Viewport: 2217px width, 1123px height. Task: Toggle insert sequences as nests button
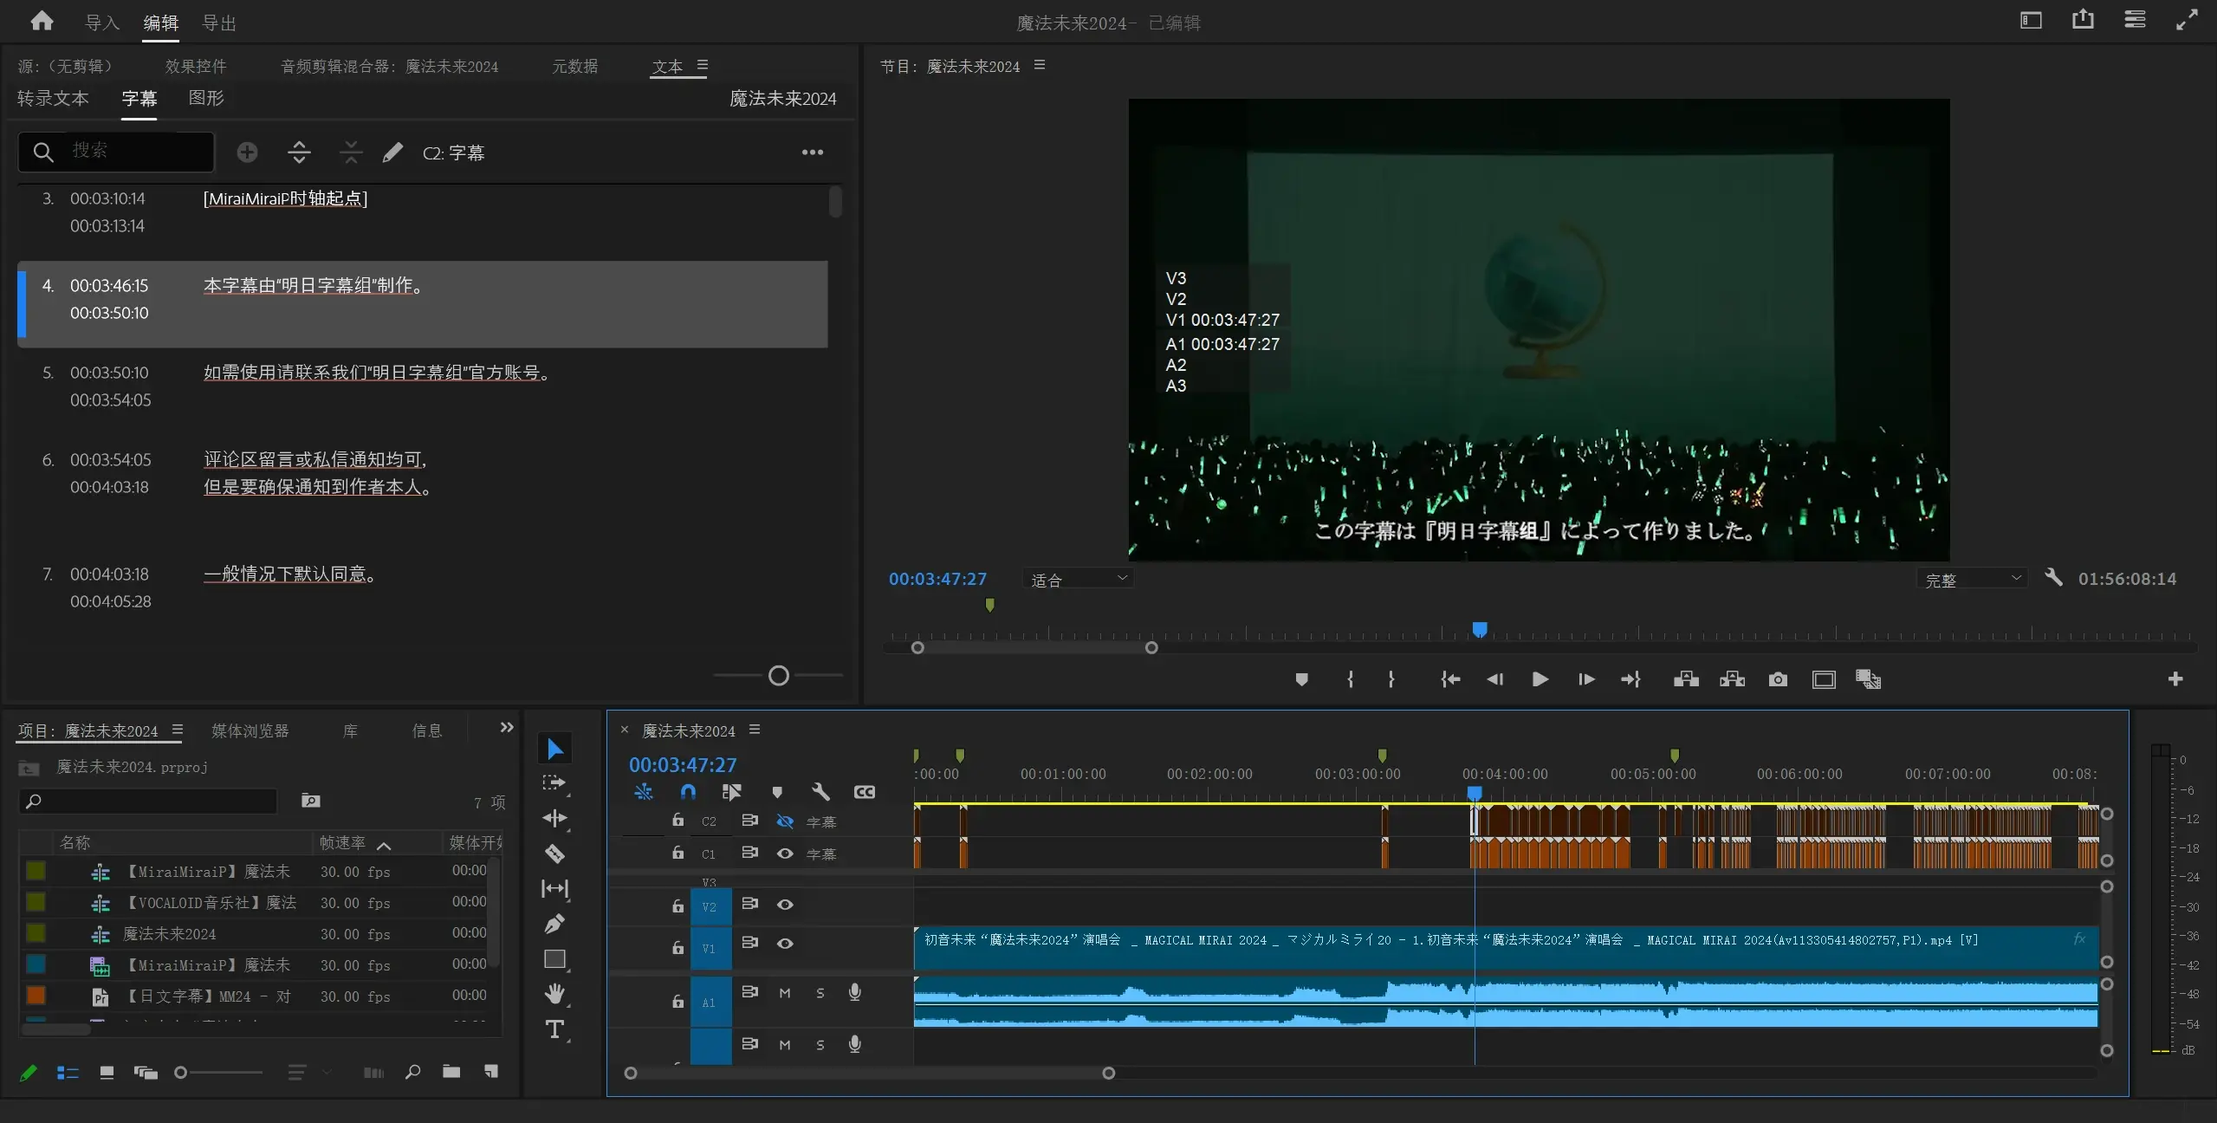pos(643,792)
